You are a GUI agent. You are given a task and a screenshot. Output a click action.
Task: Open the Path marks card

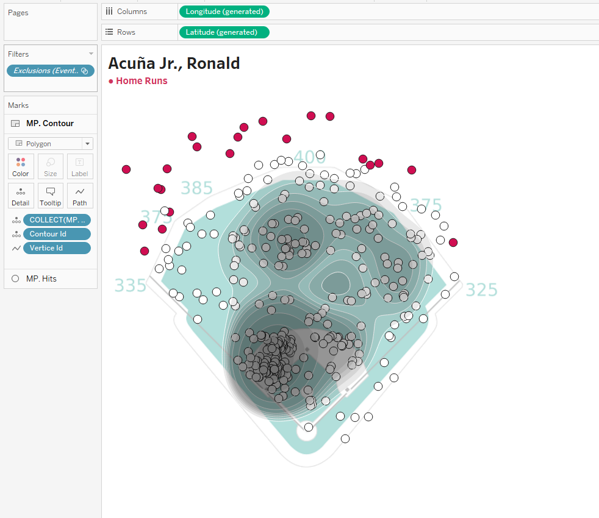(x=80, y=196)
